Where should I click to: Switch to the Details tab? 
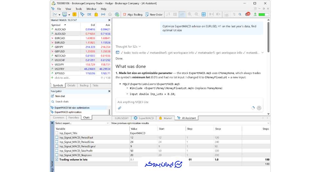71,85
